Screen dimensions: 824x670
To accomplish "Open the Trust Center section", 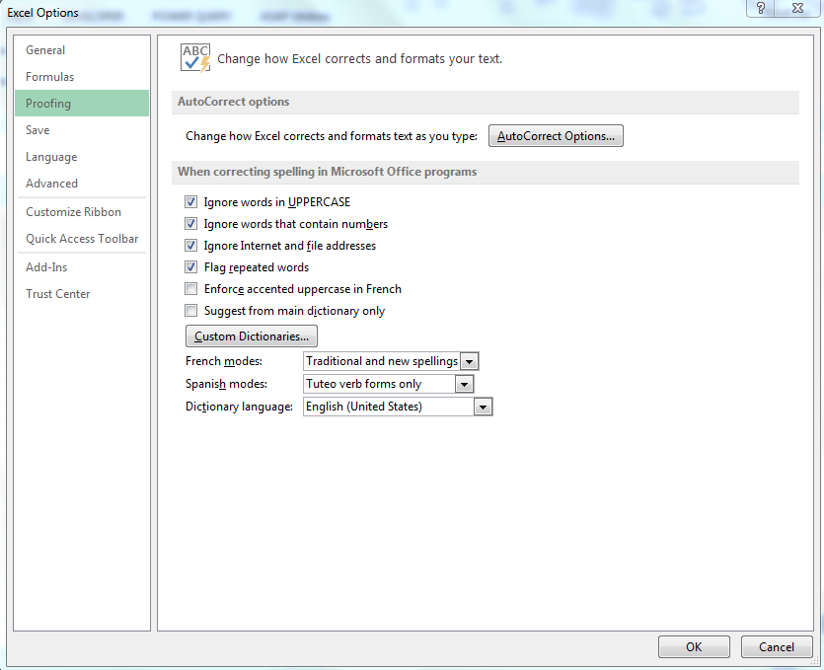I will [x=57, y=294].
